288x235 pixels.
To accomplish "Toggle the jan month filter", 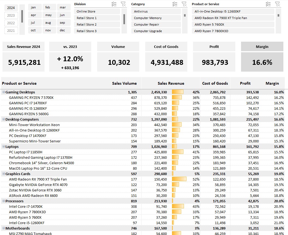I will pyautogui.click(x=35, y=7).
